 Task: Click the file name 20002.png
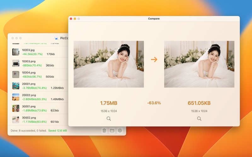coord(29,95)
